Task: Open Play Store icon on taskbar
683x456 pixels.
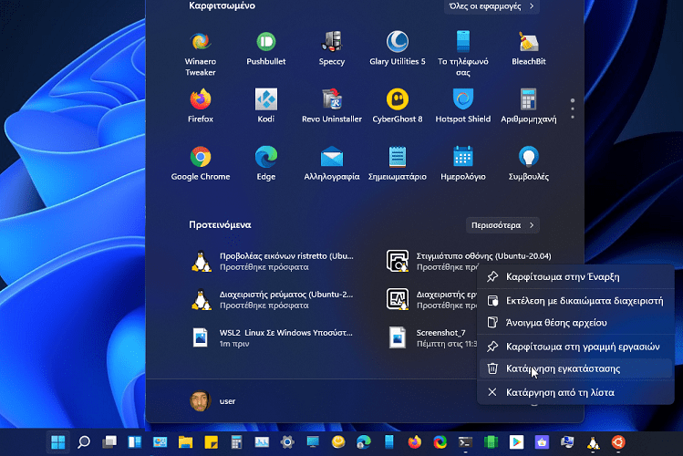Action: click(516, 442)
